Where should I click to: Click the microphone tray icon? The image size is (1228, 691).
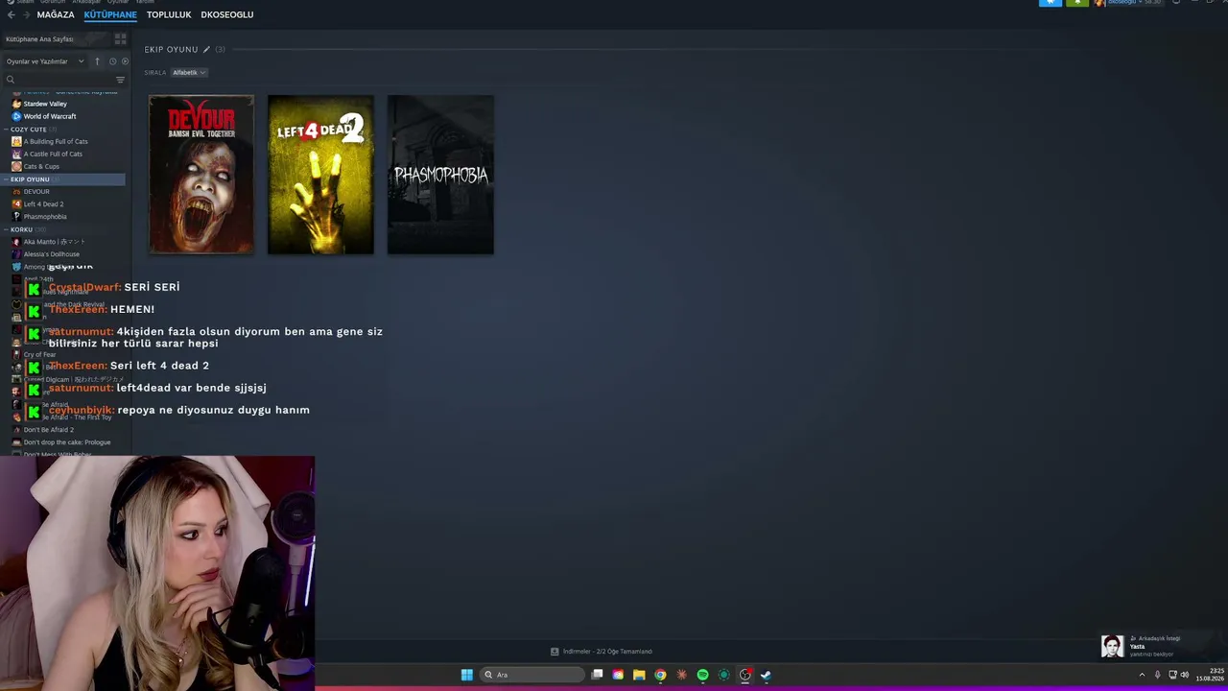pos(1157,675)
